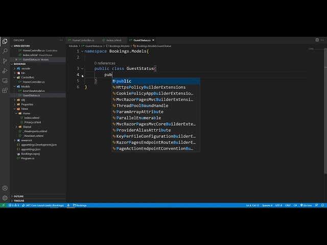The width and height of the screenshot is (327, 245).
Task: Expand the wwwroot folder
Action: [27, 140]
